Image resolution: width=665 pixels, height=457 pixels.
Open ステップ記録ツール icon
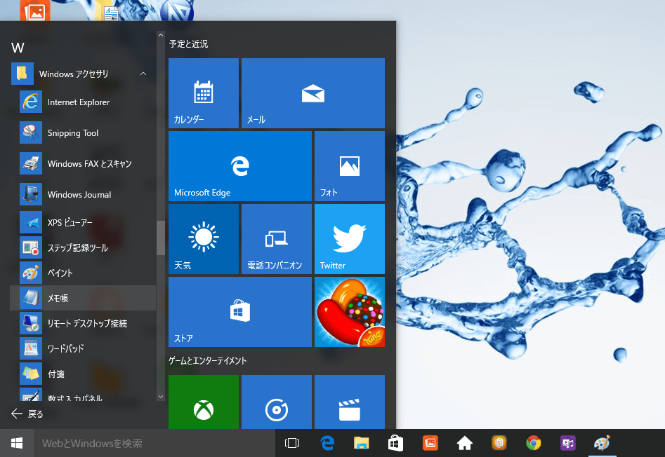tap(30, 247)
